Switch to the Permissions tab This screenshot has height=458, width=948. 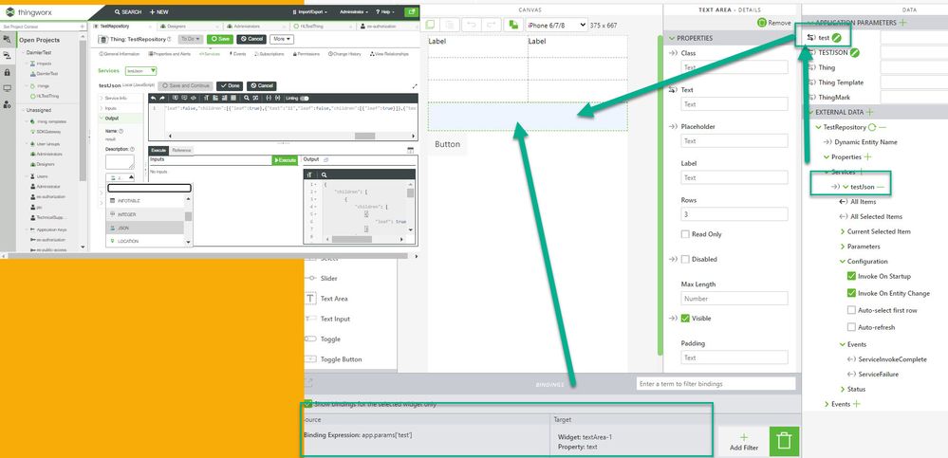(307, 54)
